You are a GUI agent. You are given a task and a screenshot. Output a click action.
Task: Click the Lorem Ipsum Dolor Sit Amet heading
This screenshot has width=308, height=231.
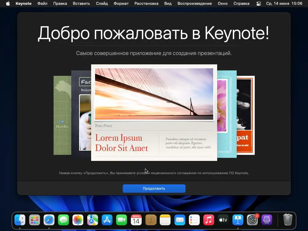(x=122, y=143)
